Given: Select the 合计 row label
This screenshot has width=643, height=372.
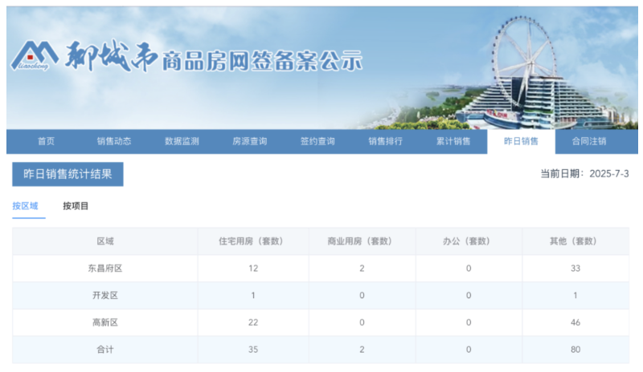Looking at the screenshot, I should click(105, 350).
